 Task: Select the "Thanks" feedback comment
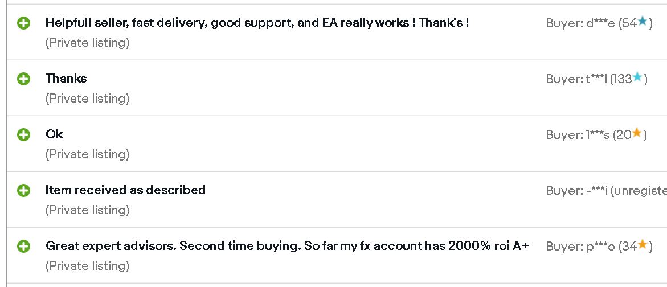[x=66, y=79]
